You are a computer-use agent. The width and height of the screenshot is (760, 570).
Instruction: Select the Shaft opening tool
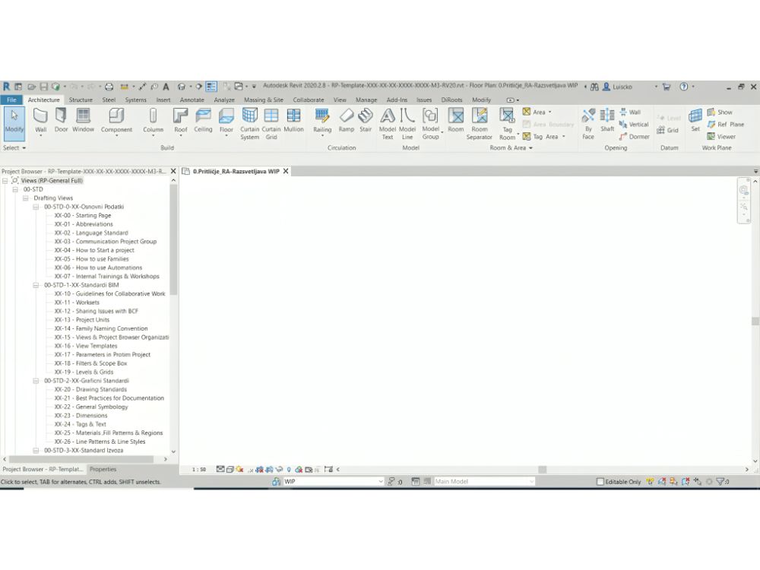pyautogui.click(x=607, y=119)
